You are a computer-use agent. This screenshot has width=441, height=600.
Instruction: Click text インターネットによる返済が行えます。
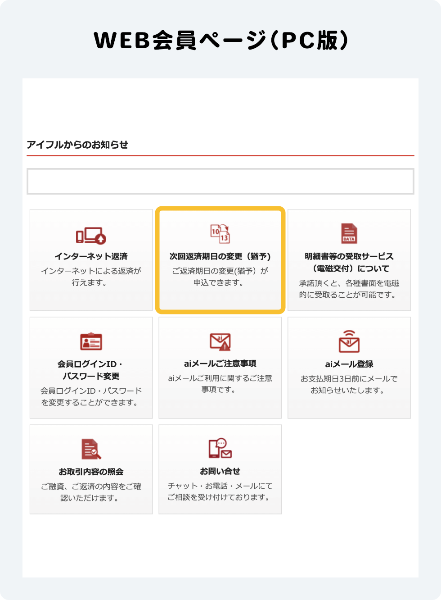pos(91,277)
